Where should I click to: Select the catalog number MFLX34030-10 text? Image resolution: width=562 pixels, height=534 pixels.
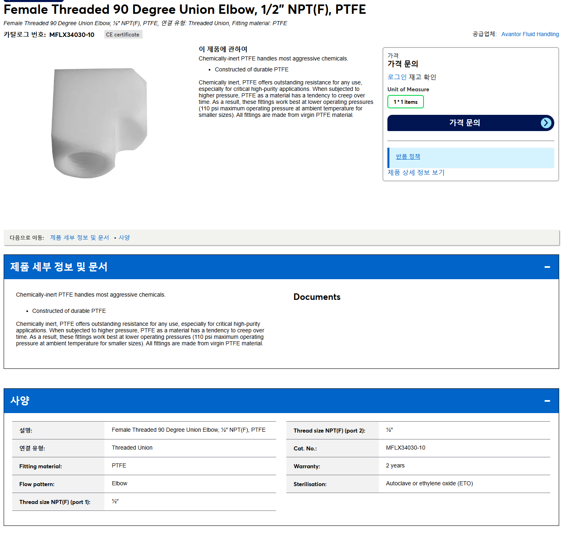(x=72, y=35)
